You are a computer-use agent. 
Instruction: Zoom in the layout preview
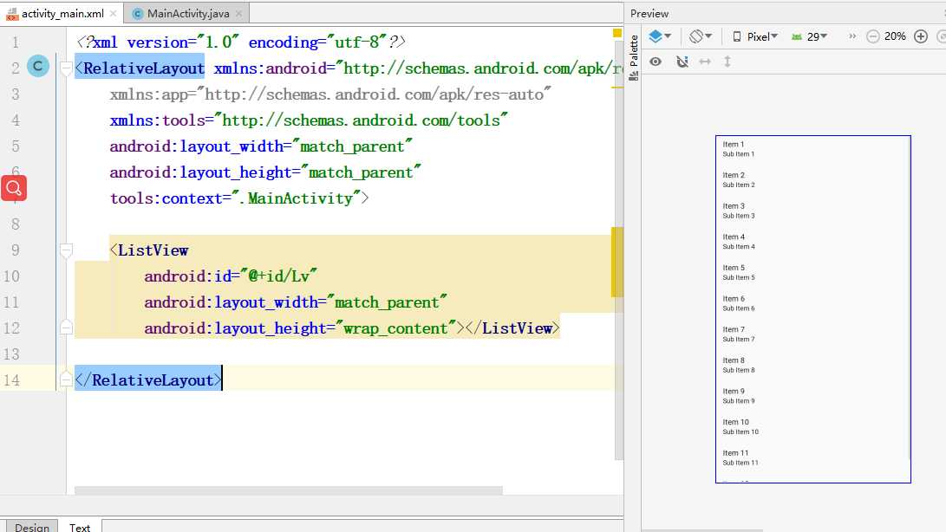[x=921, y=36]
